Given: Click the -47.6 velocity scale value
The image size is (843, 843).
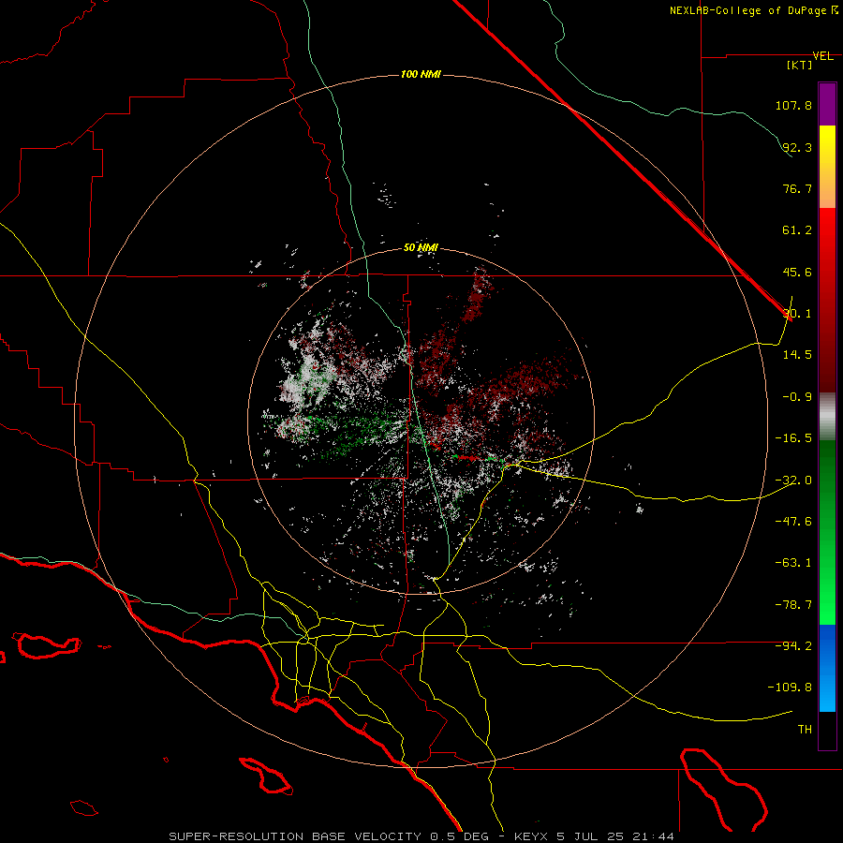Looking at the screenshot, I should (793, 522).
